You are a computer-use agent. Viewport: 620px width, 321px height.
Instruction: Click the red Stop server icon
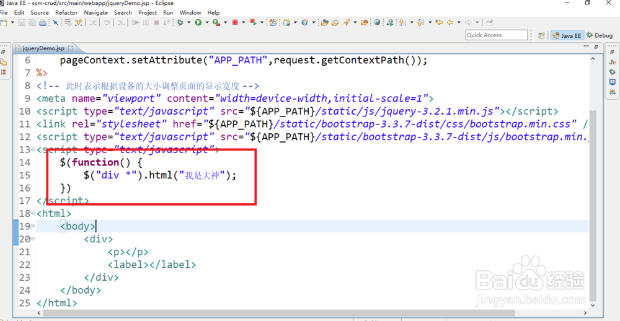click(x=235, y=22)
